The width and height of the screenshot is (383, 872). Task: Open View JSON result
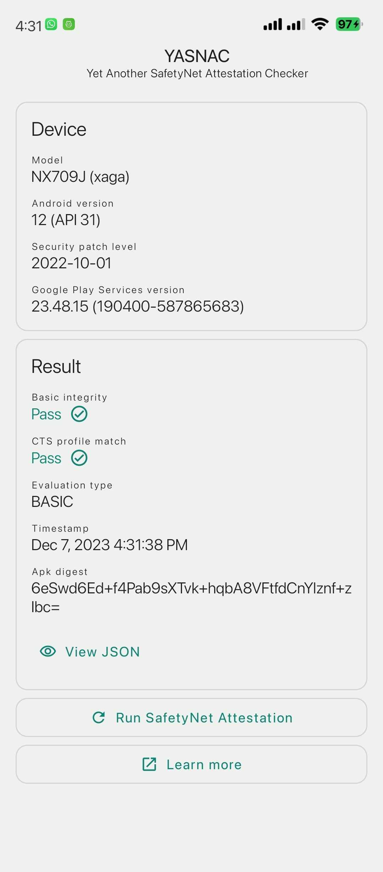coord(102,652)
